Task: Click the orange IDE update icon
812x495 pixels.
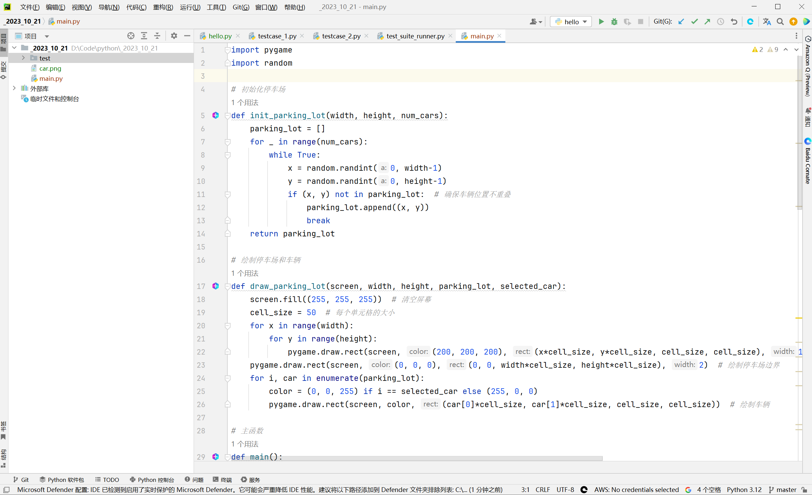Action: click(793, 22)
